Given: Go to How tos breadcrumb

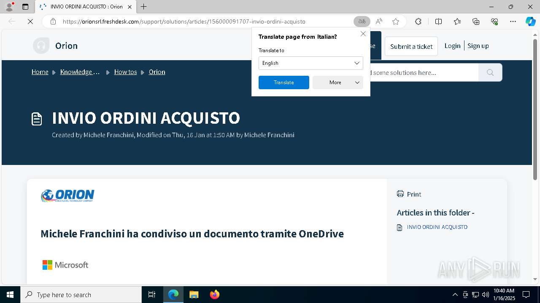Looking at the screenshot, I should click(126, 72).
